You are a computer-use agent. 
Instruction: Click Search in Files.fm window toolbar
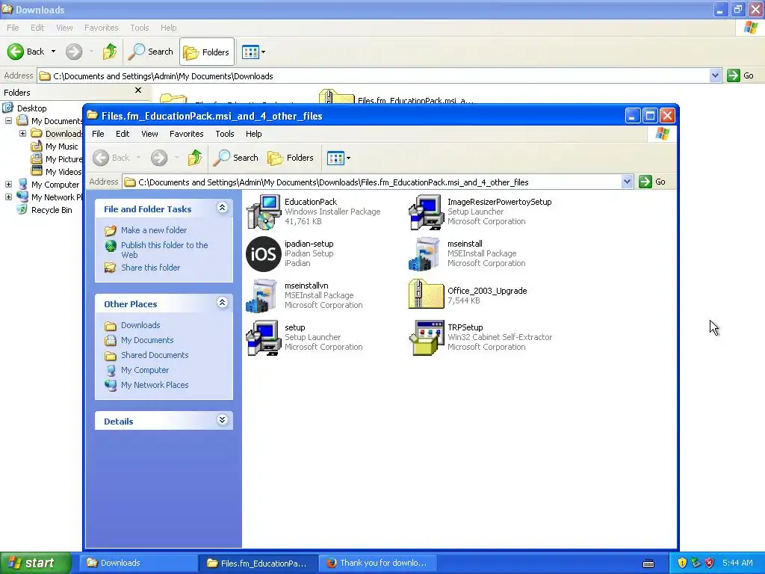(x=236, y=158)
